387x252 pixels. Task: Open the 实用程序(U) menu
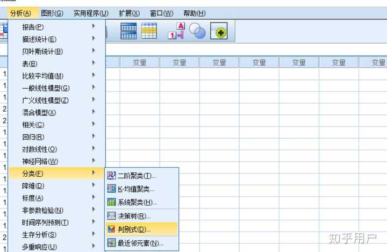coord(91,13)
